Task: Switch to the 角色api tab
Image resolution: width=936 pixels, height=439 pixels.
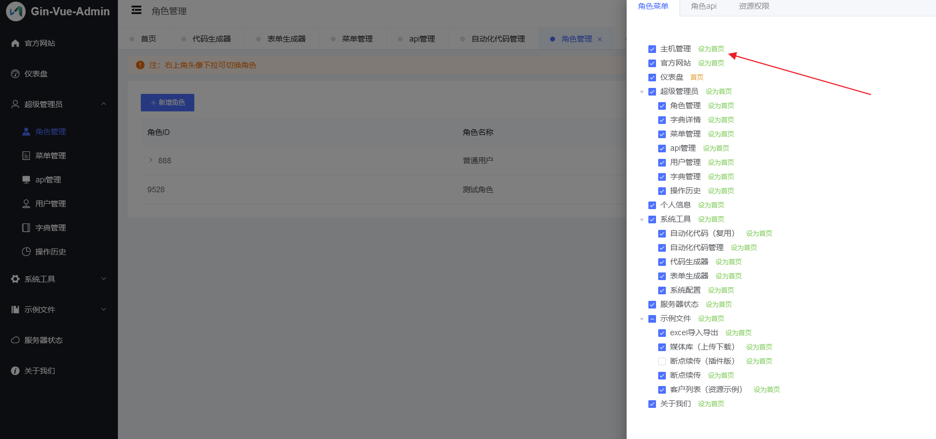Action: pos(704,6)
